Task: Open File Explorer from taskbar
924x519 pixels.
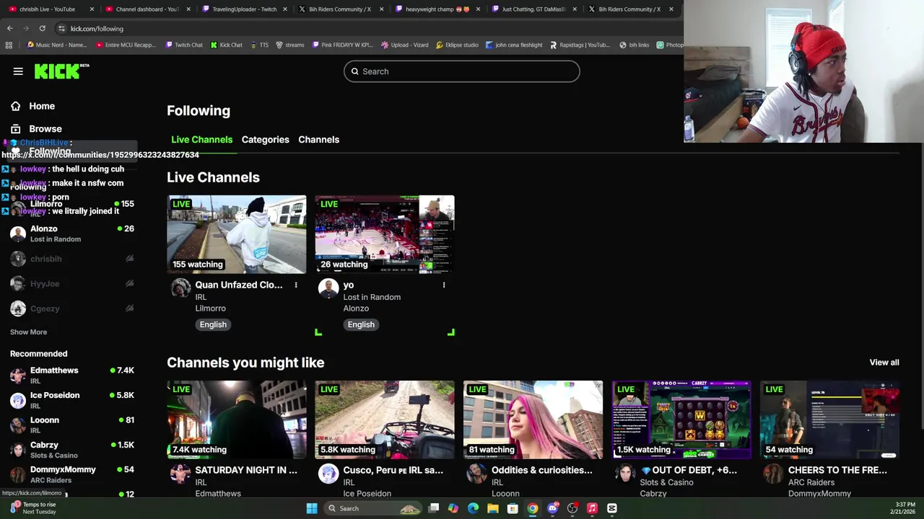Action: coord(492,508)
